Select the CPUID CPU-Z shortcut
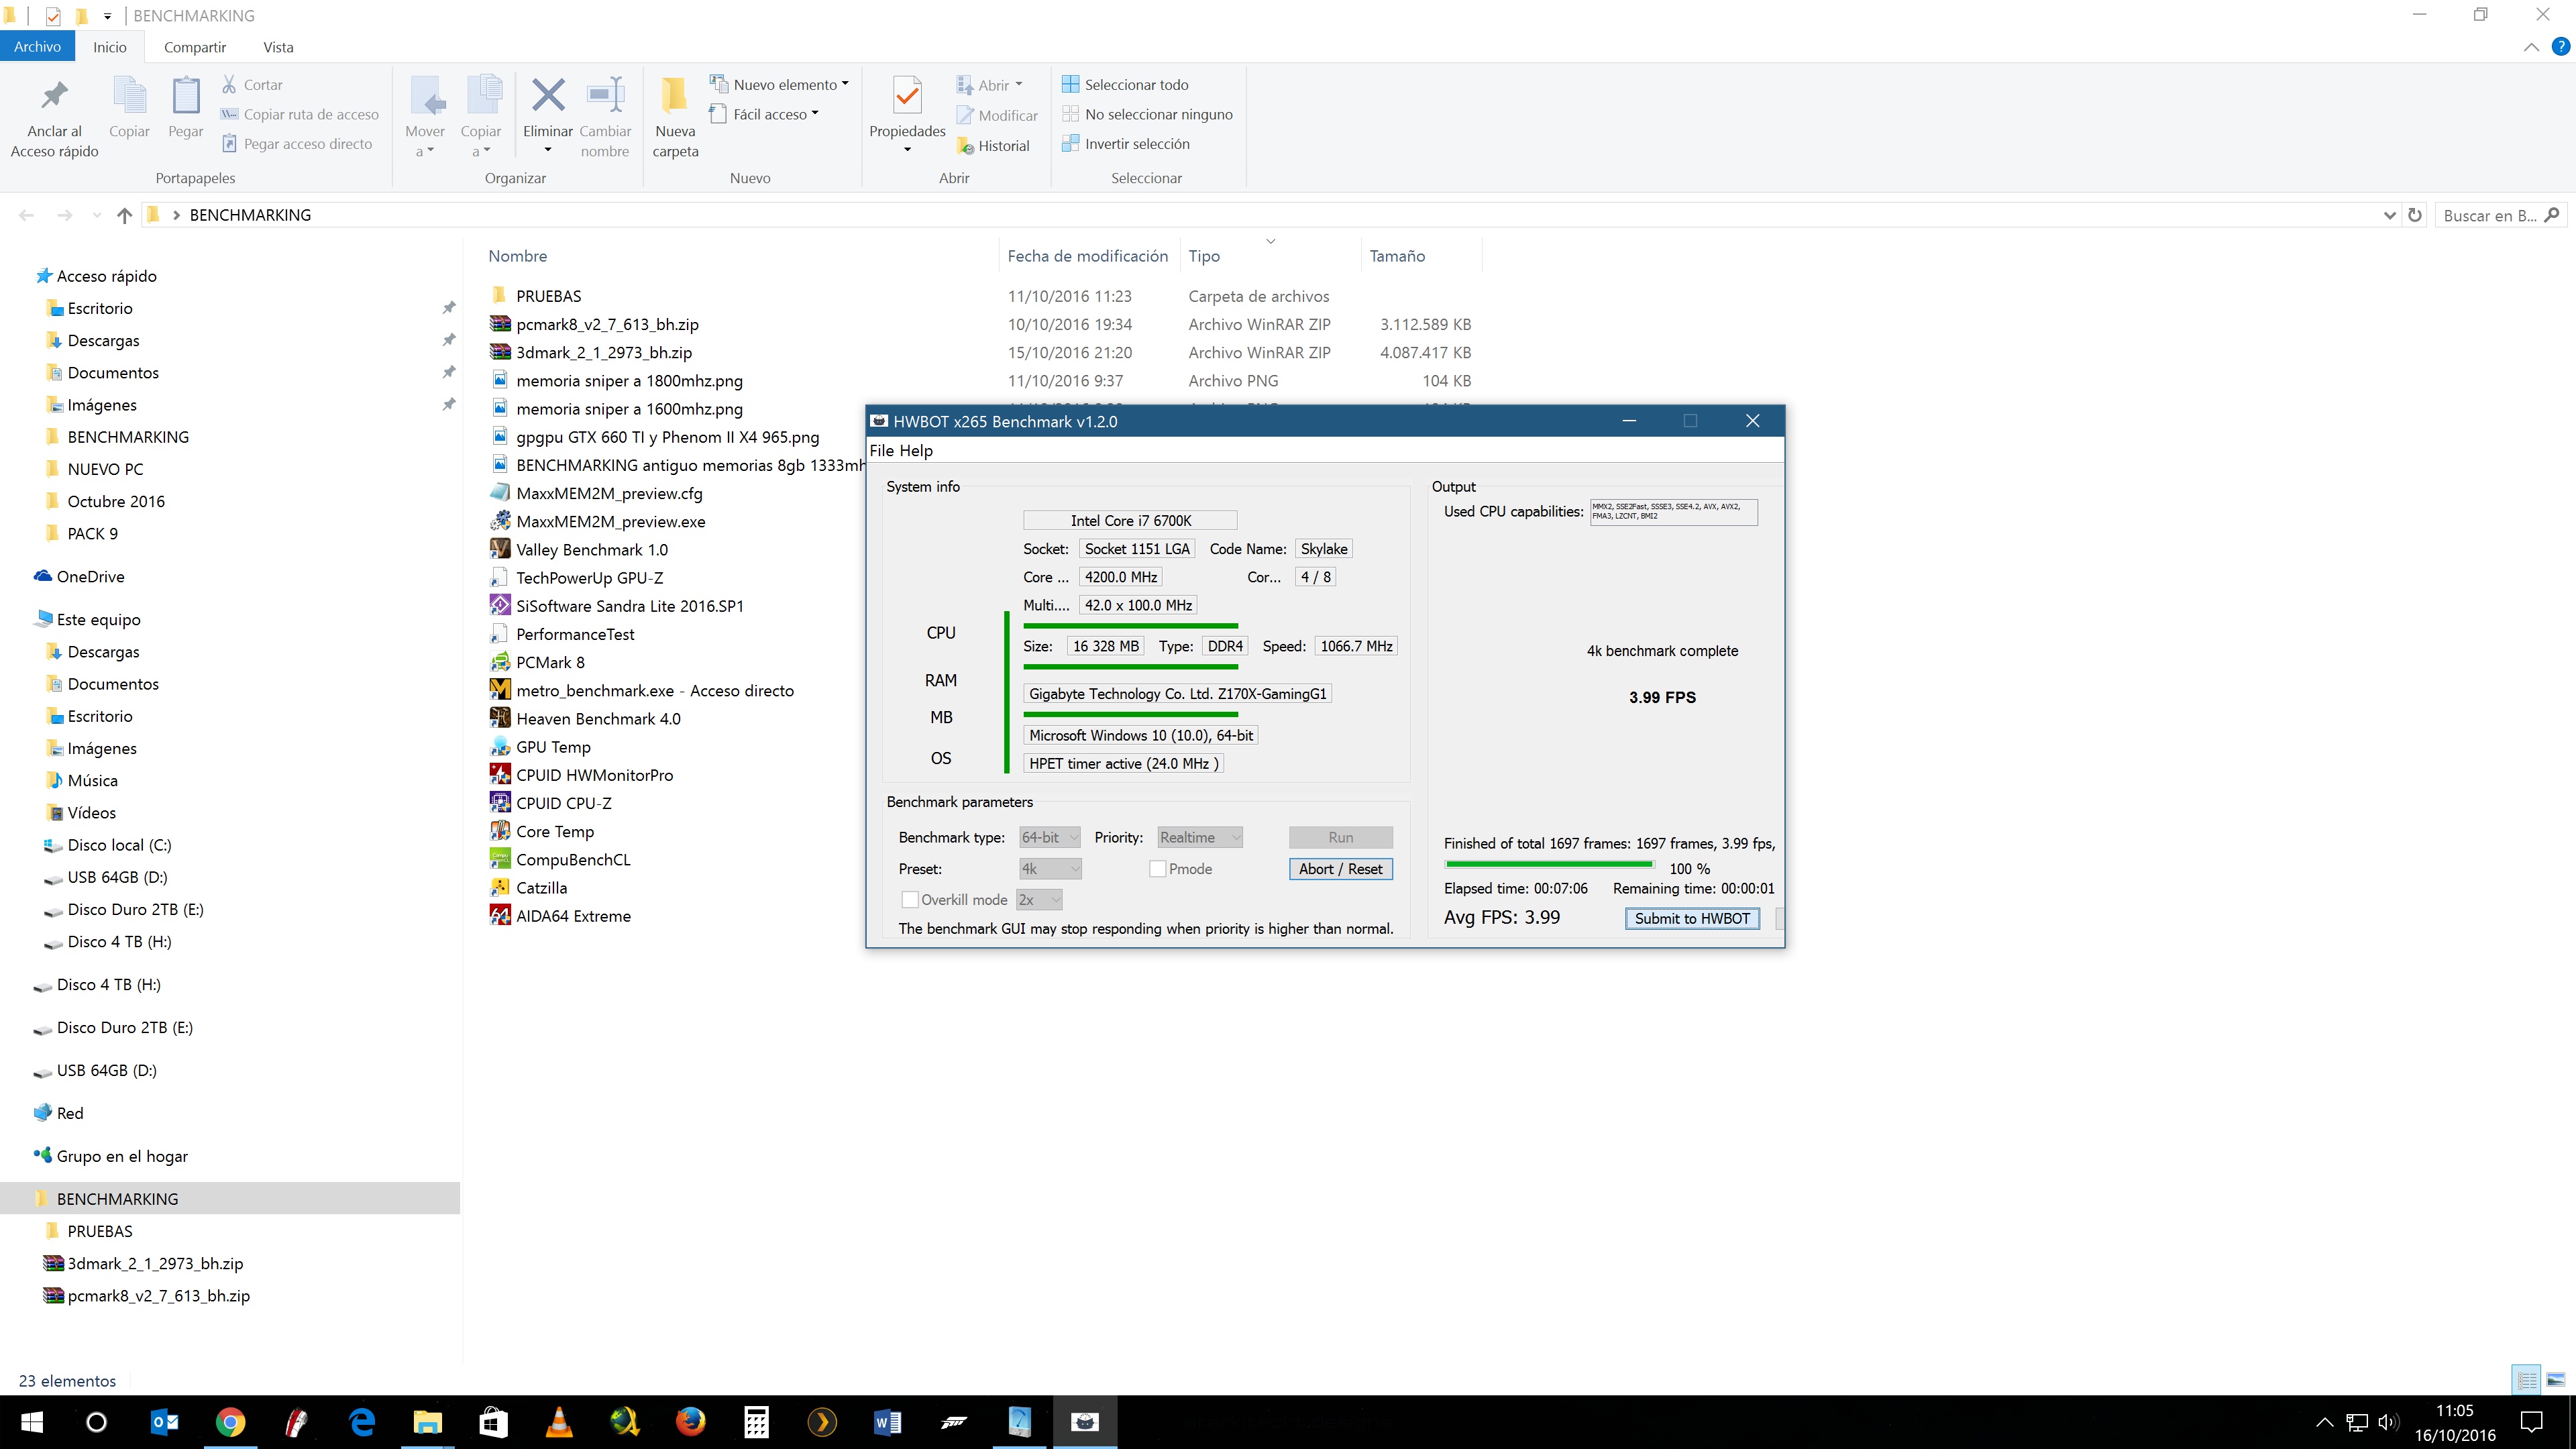Viewport: 2576px width, 1449px height. click(563, 803)
